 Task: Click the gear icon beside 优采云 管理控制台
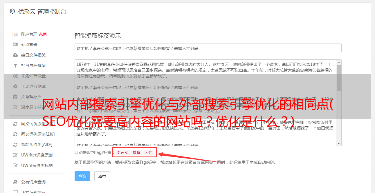(12, 11)
